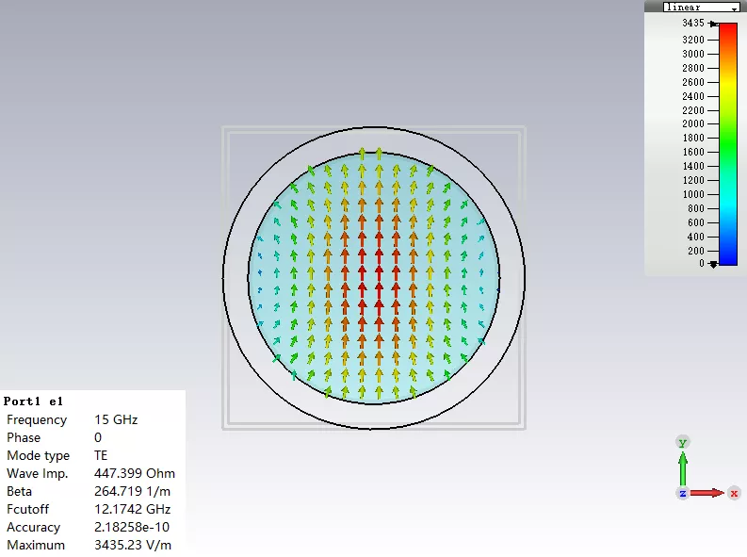This screenshot has height=557, width=747.
Task: Click the wave impedance value "447.399 Ohm"
Action: click(x=135, y=474)
